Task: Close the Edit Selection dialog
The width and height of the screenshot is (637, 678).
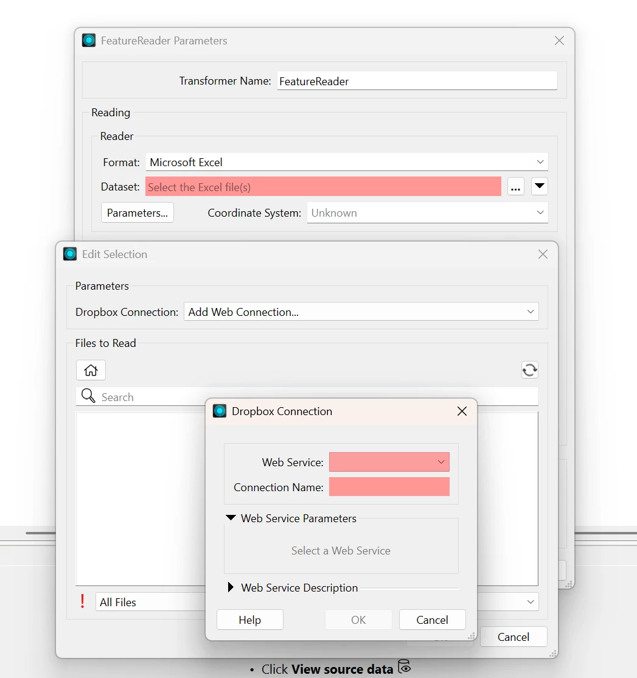Action: (543, 254)
